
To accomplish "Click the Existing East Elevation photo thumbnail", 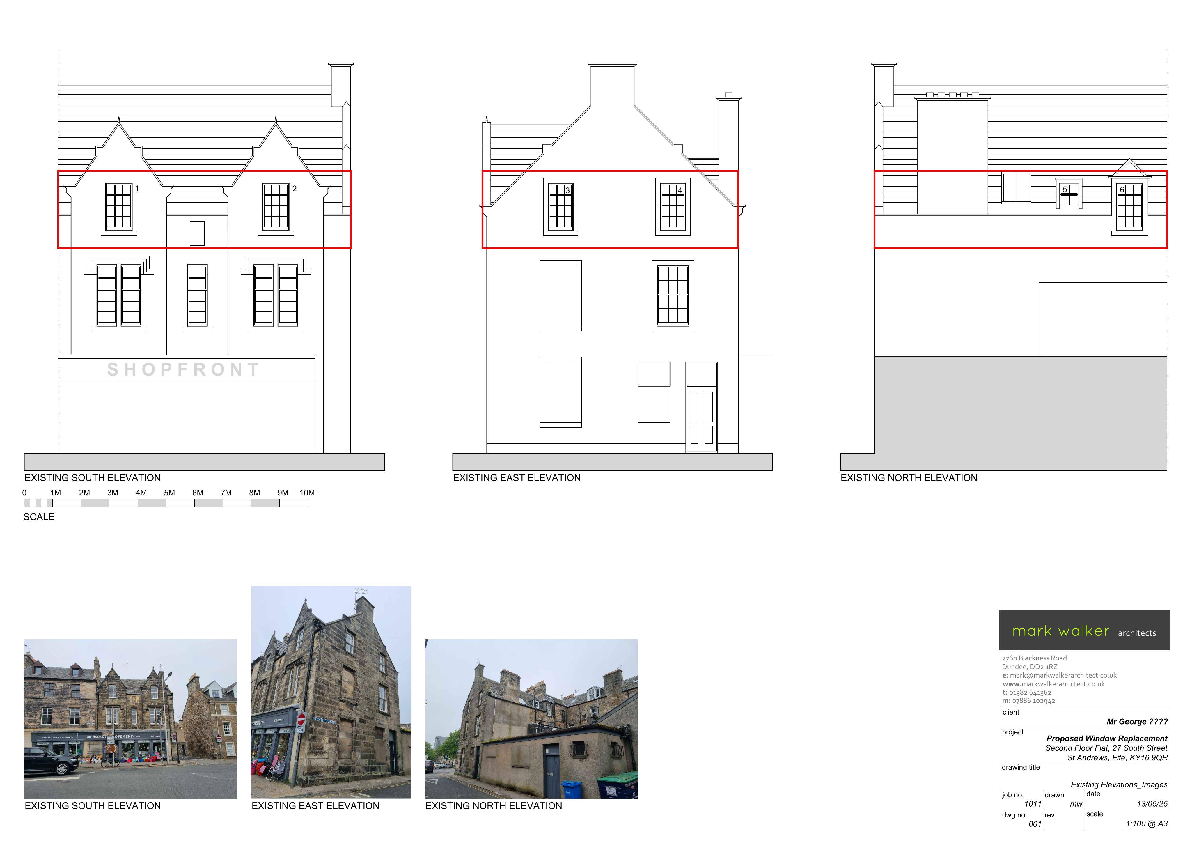I will (x=331, y=692).
